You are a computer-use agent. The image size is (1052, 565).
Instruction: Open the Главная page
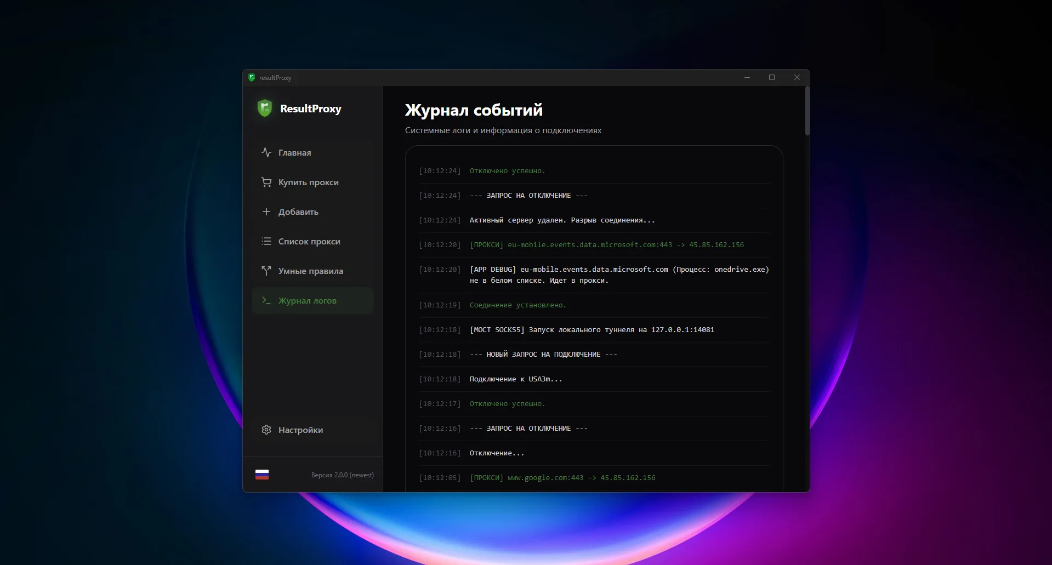[x=312, y=152]
